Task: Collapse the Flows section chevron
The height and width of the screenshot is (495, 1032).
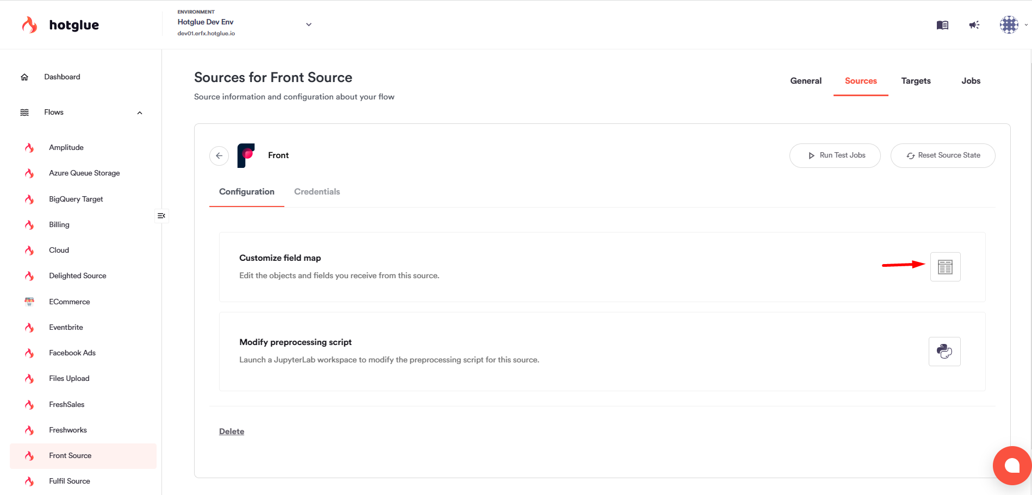Action: pyautogui.click(x=140, y=113)
